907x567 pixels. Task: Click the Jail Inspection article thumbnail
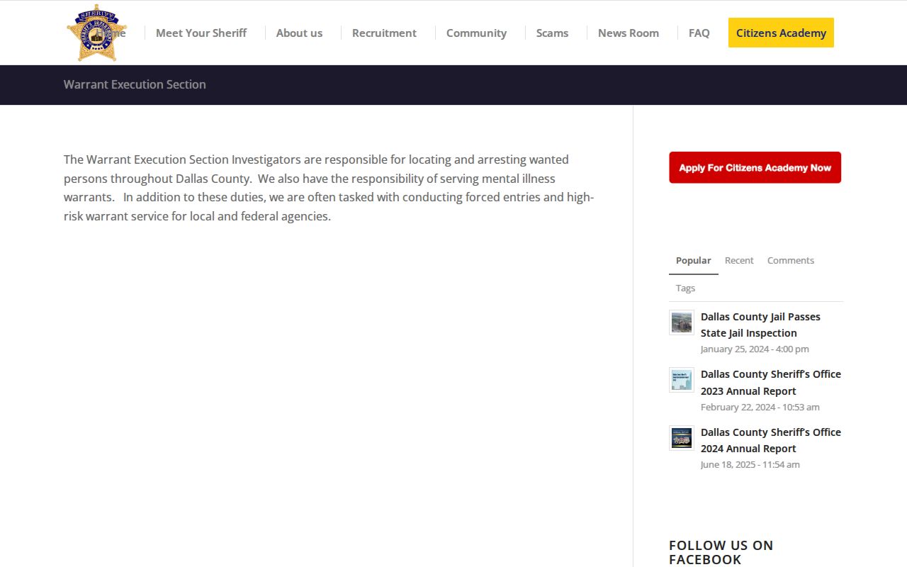tap(682, 322)
